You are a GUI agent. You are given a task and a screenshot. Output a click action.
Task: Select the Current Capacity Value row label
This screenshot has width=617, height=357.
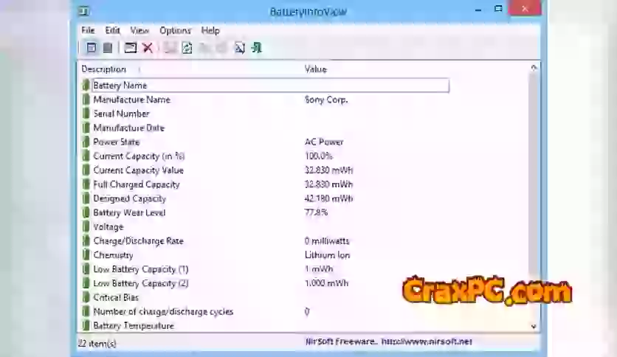pos(139,170)
